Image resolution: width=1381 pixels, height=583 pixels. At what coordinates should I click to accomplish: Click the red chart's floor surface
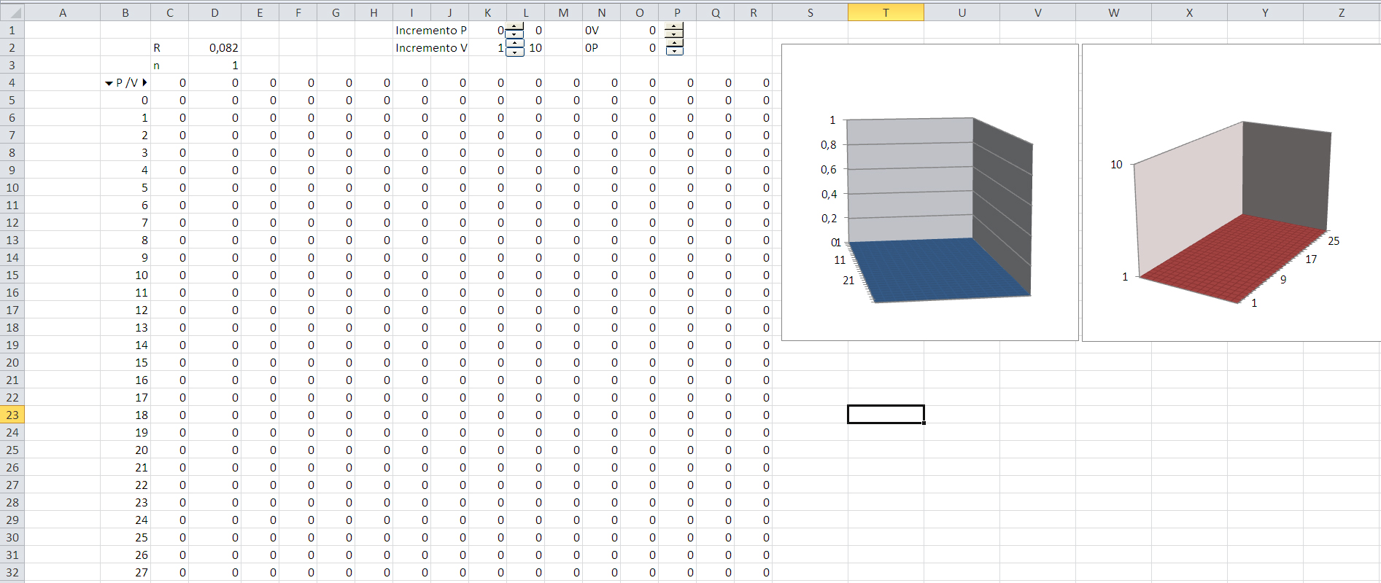click(1233, 259)
